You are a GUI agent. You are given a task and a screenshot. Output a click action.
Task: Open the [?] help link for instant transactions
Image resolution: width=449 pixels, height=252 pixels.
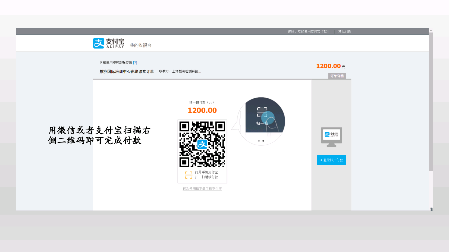click(x=135, y=63)
